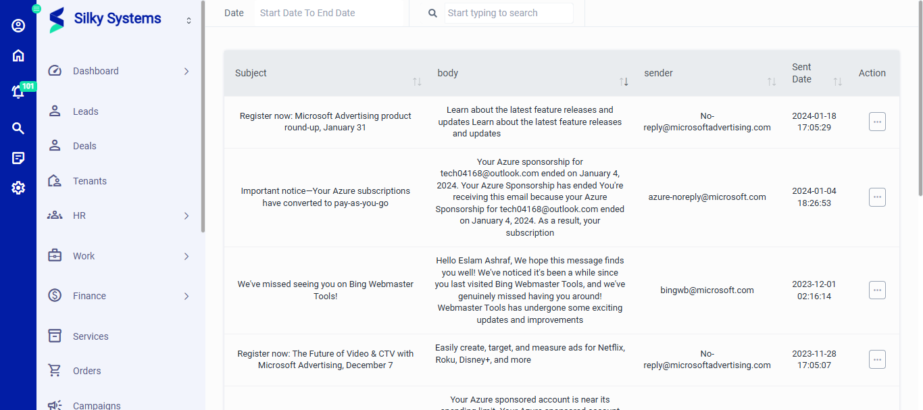
Task: Open settings gear in left rail
Action: point(18,188)
